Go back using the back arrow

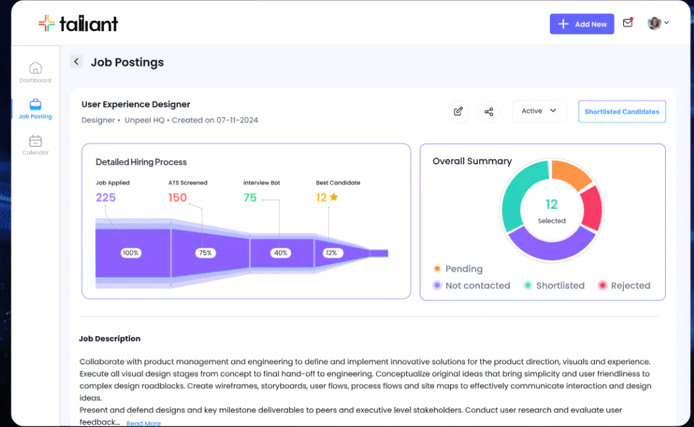[76, 61]
